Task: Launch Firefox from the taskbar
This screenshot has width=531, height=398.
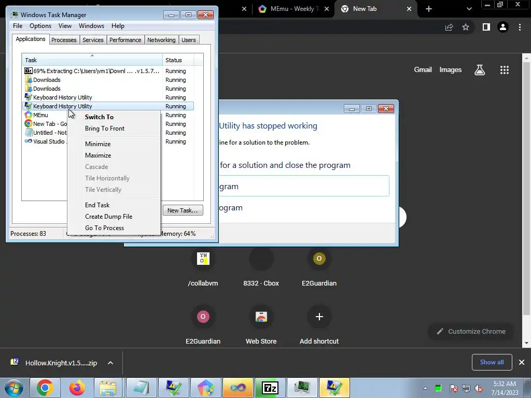Action: 77,388
